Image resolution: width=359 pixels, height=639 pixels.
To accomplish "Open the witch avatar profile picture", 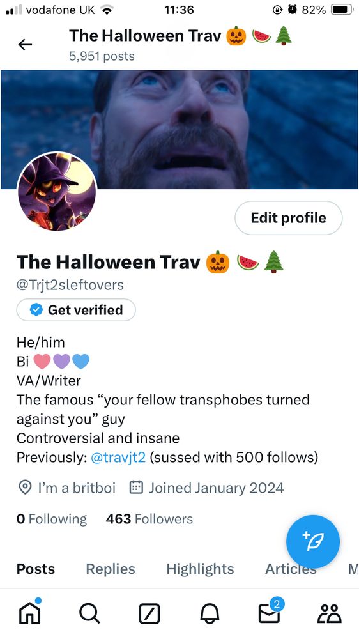I will pos(57,192).
